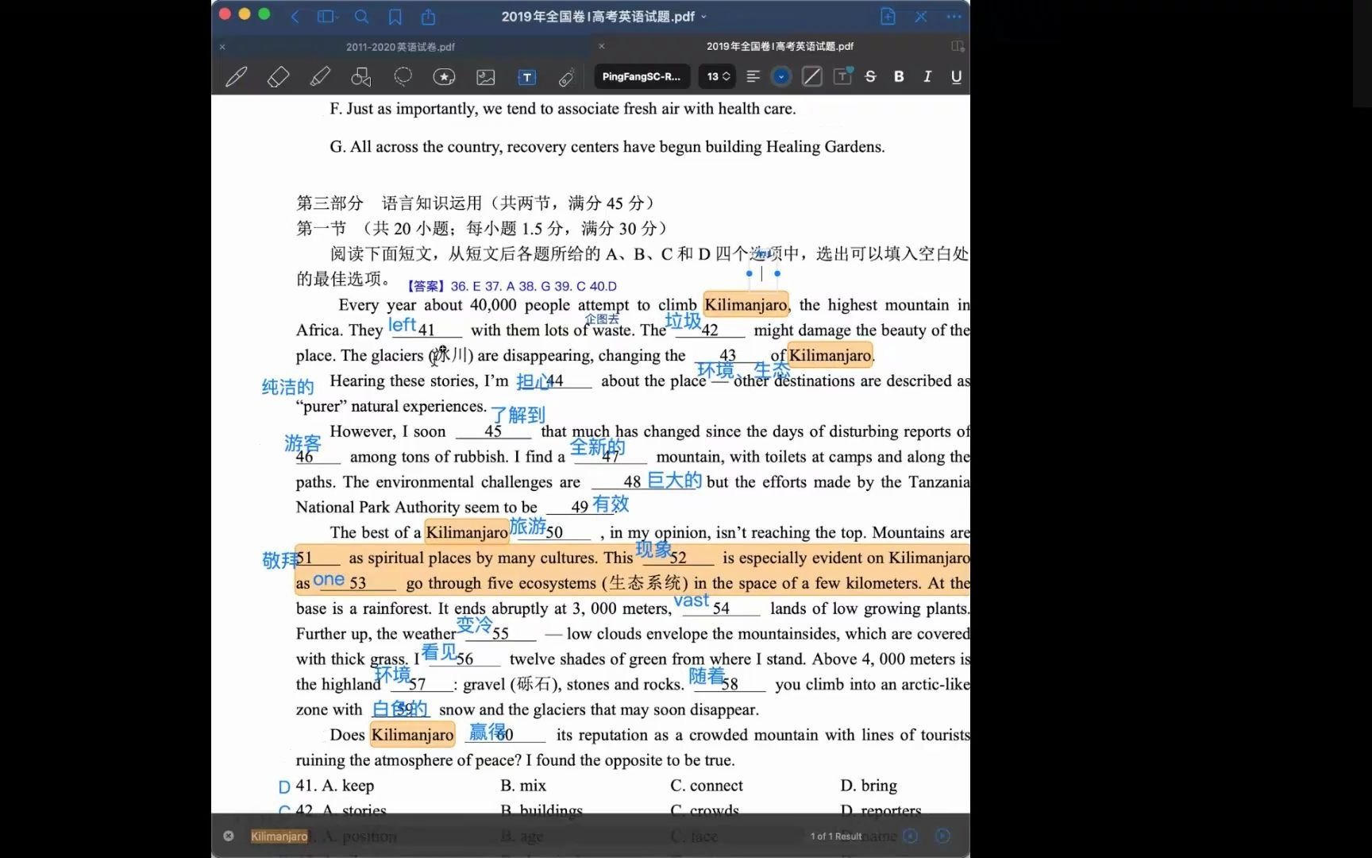Viewport: 1372px width, 858px height.
Task: Add a bookmark to this page
Action: pyautogui.click(x=395, y=16)
